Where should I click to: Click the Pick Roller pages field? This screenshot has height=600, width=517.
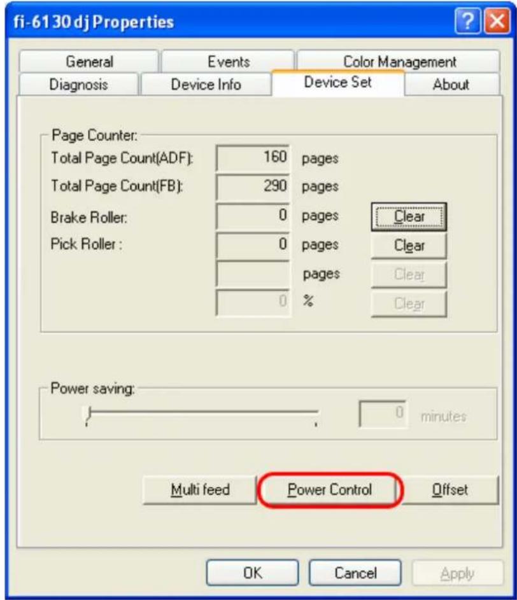tap(253, 244)
